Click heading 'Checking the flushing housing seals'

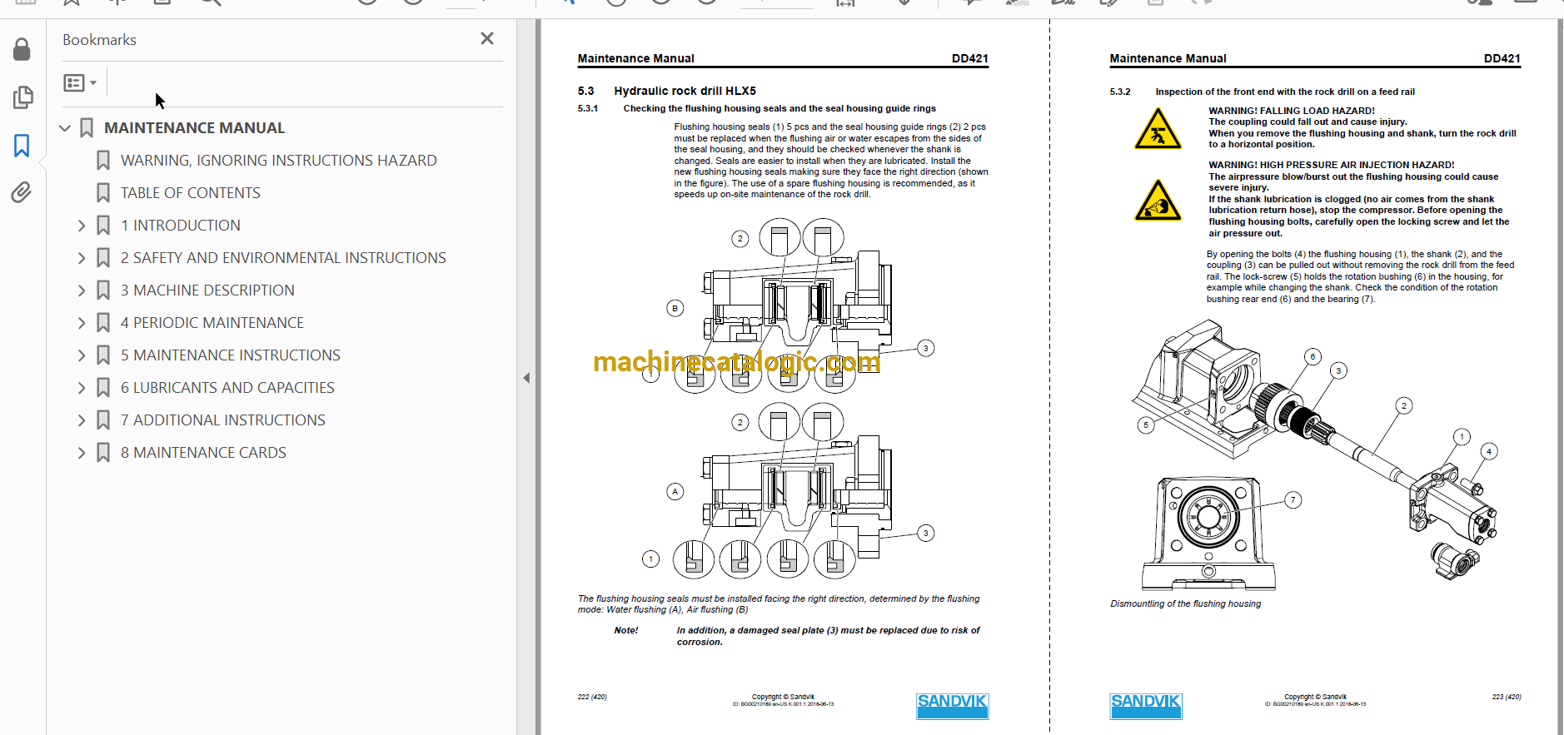pos(780,108)
